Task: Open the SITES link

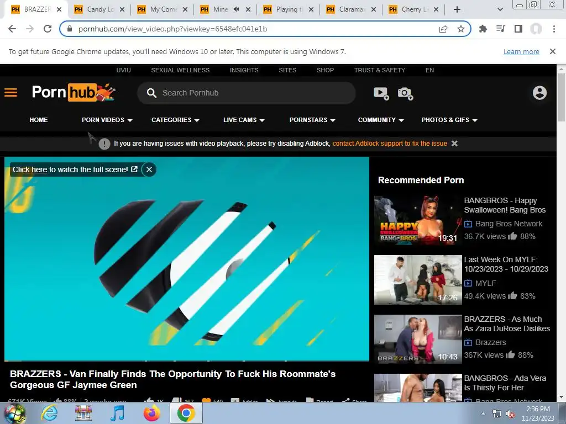Action: point(287,70)
